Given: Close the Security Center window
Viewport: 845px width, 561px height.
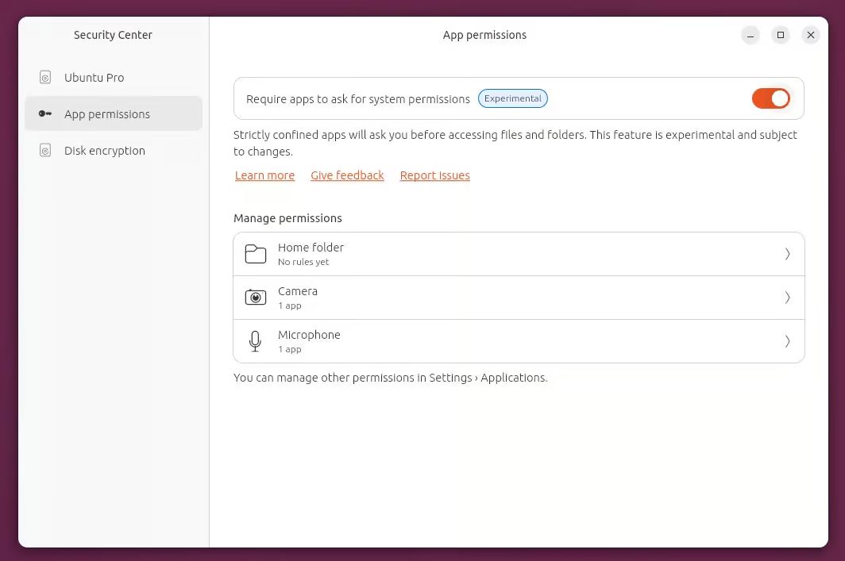Looking at the screenshot, I should tap(810, 35).
